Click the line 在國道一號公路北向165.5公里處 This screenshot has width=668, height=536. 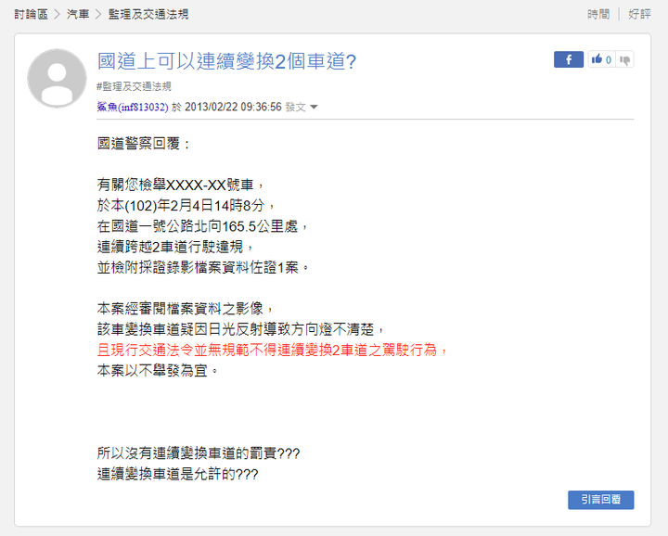[x=202, y=226]
